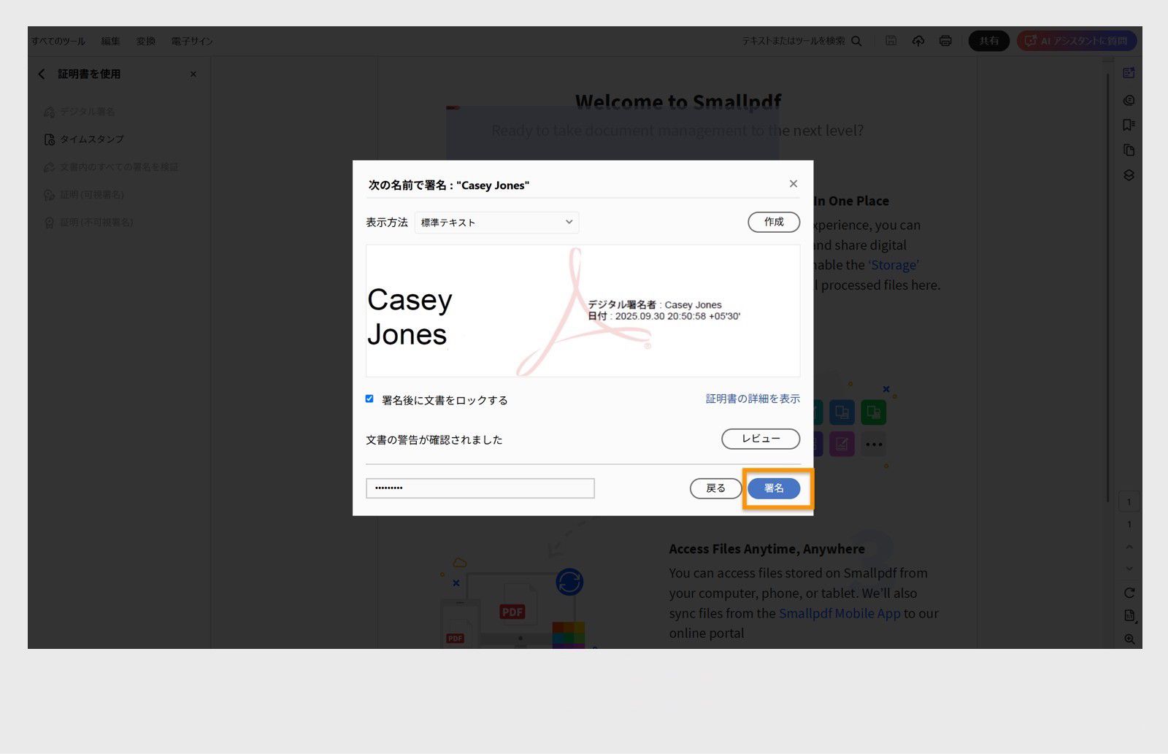The image size is (1168, 754).
Task: Open the 編集 menu
Action: (x=111, y=41)
